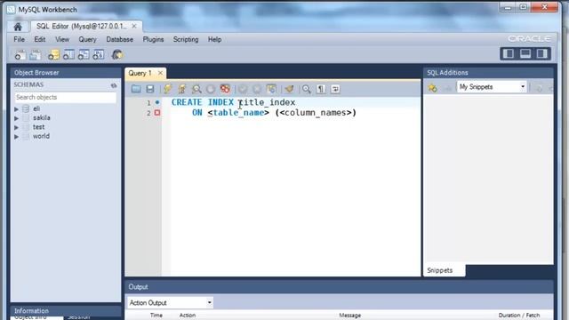This screenshot has height=320, width=569.
Task: Open a script file in Query 1 toolbar
Action: (136, 89)
